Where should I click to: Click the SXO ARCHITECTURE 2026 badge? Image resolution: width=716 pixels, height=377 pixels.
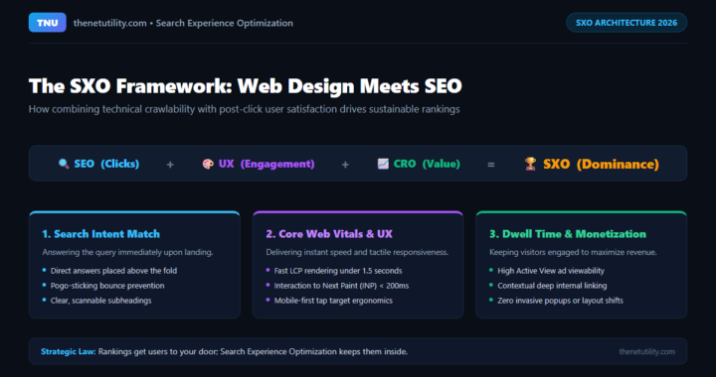(626, 23)
